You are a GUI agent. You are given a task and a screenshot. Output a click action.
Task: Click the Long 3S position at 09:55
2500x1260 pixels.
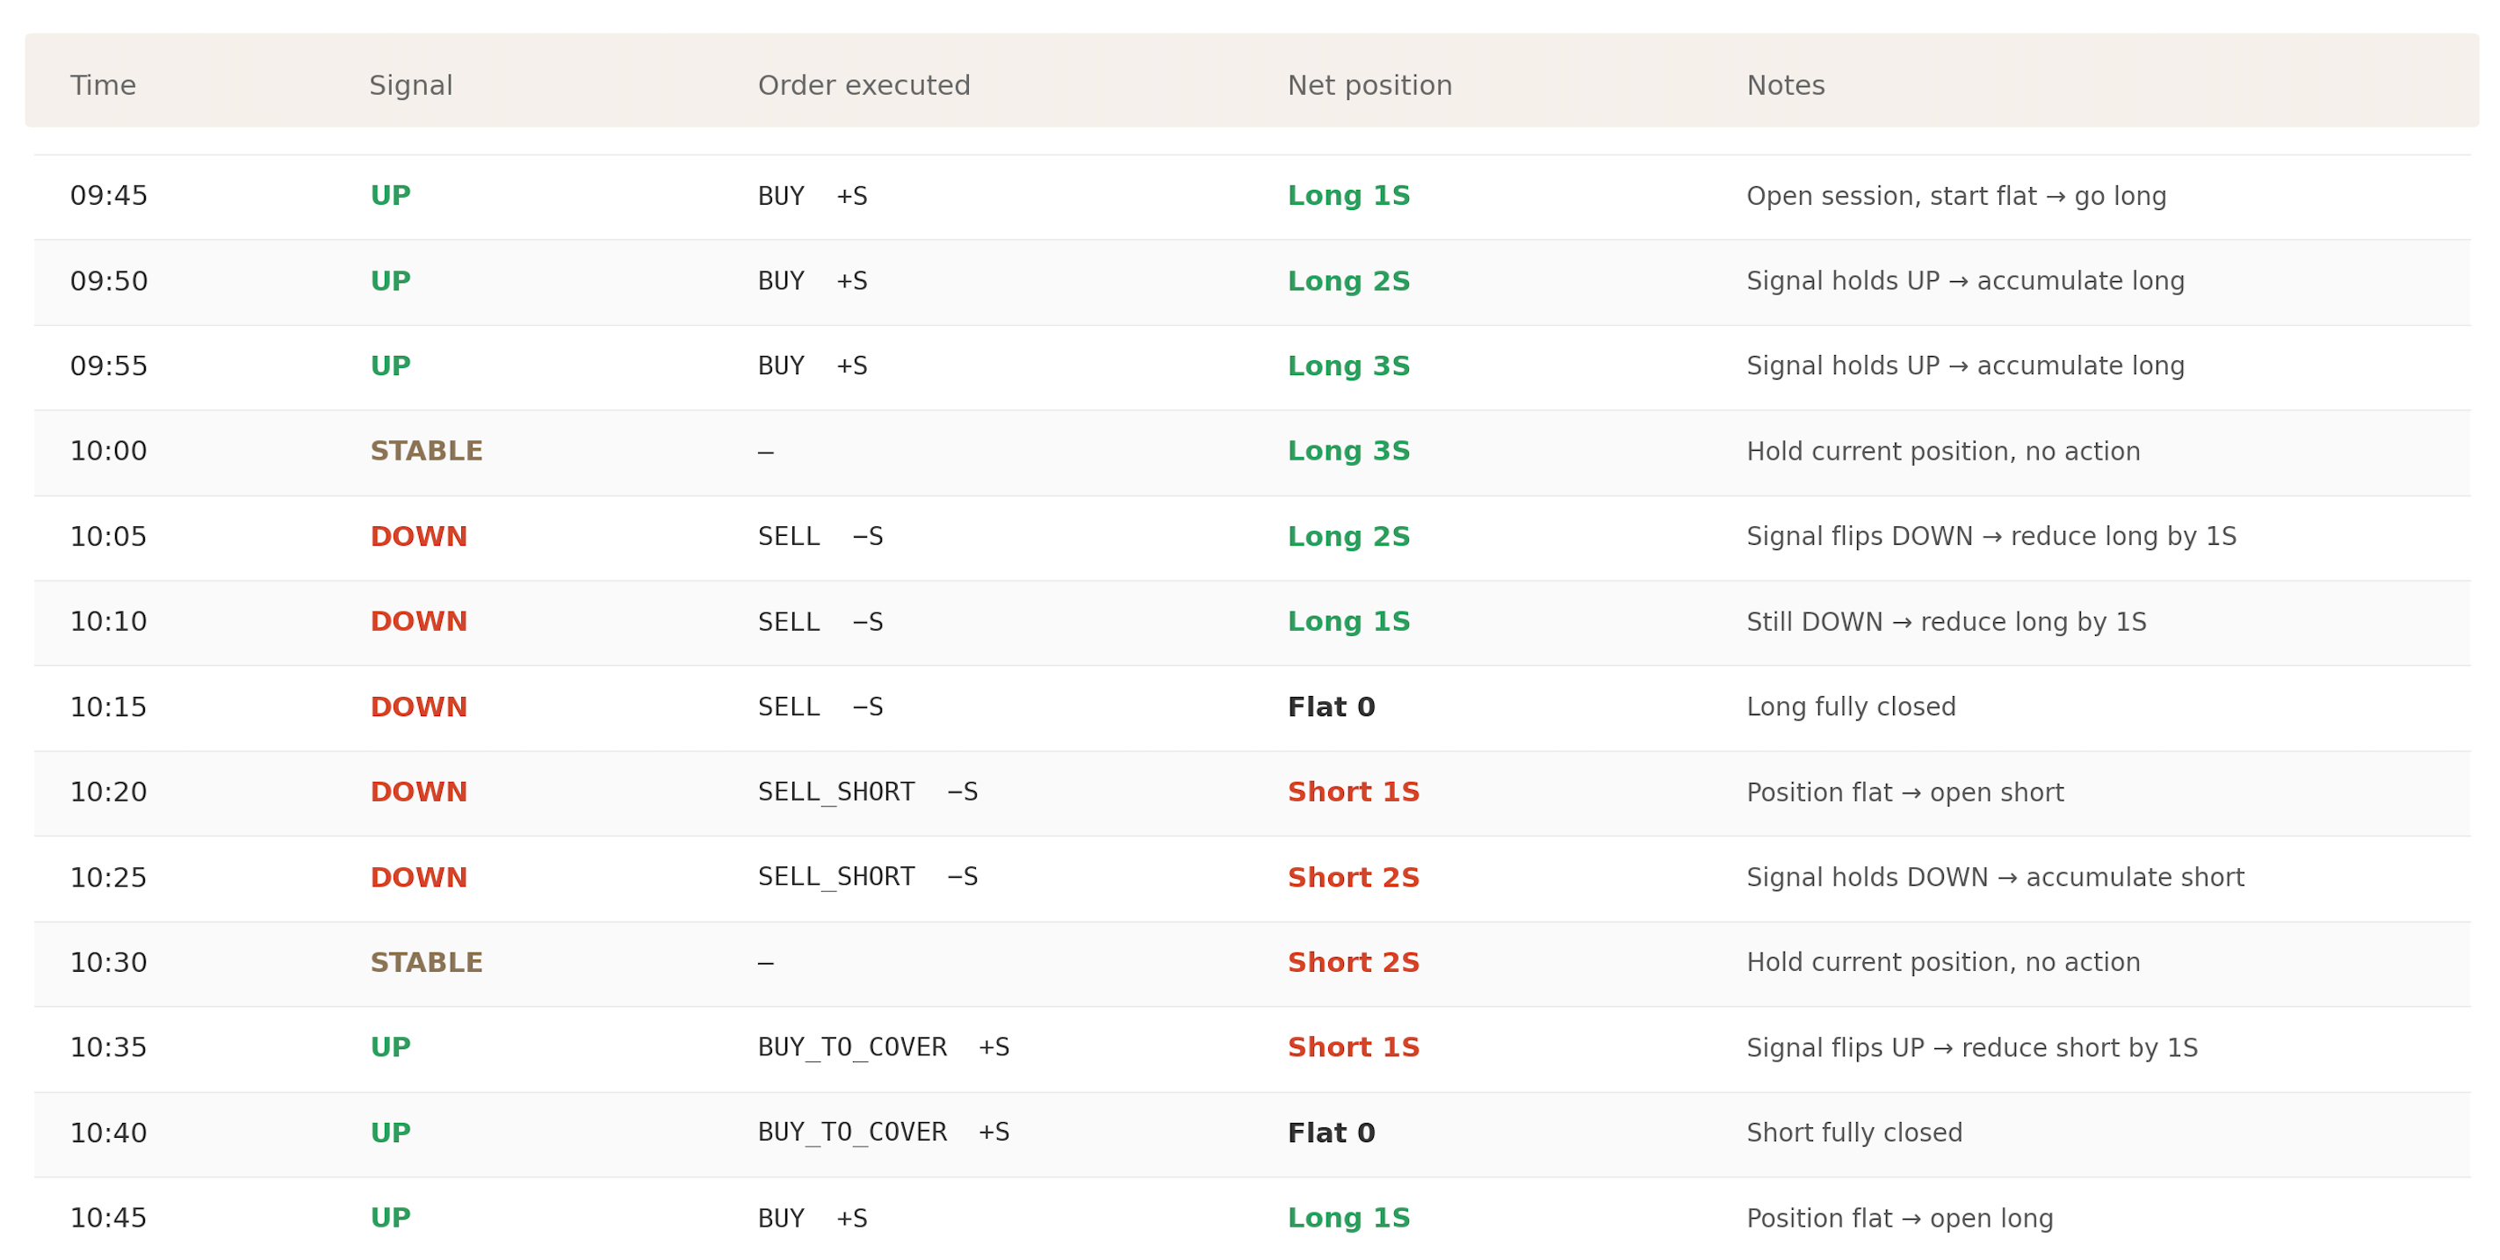pos(1348,366)
